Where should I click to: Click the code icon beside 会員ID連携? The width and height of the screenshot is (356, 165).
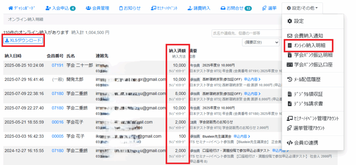(289, 142)
